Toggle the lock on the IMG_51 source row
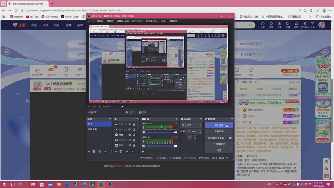The height and width of the screenshot is (188, 334). tap(134, 140)
